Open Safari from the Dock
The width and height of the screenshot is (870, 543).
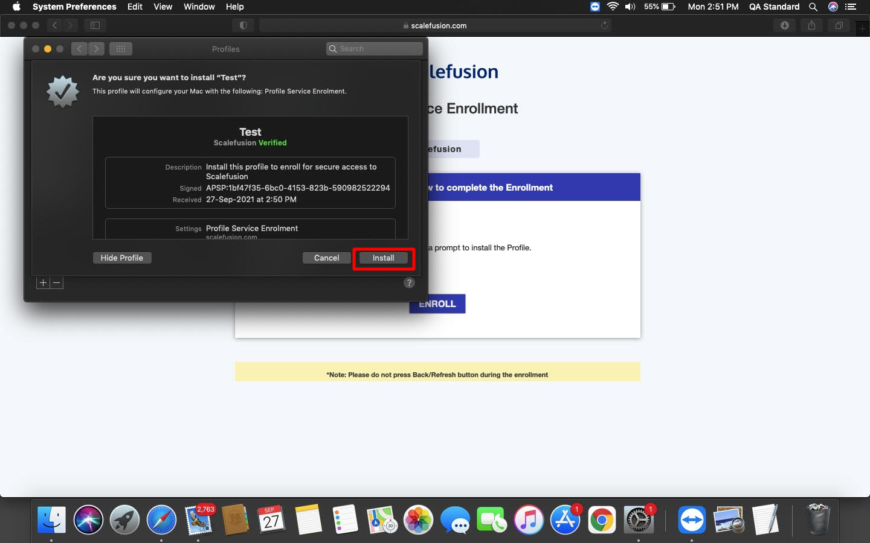pyautogui.click(x=161, y=519)
